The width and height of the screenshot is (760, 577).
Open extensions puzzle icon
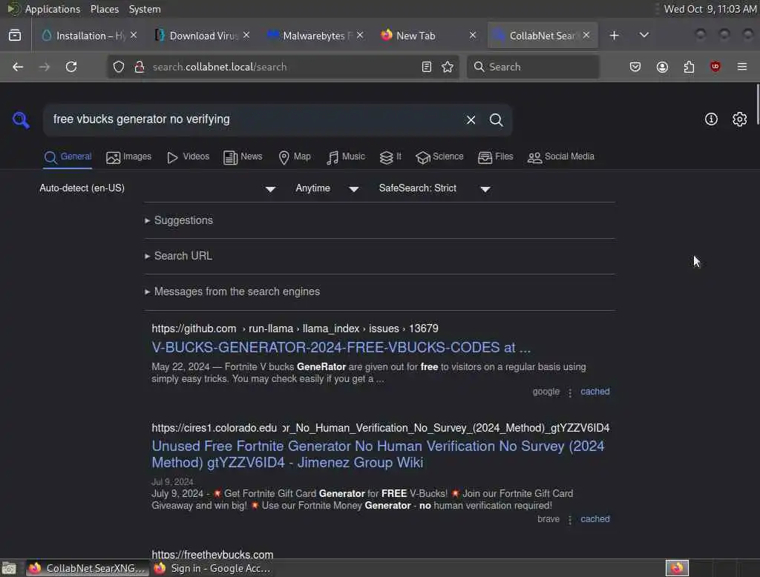point(689,67)
